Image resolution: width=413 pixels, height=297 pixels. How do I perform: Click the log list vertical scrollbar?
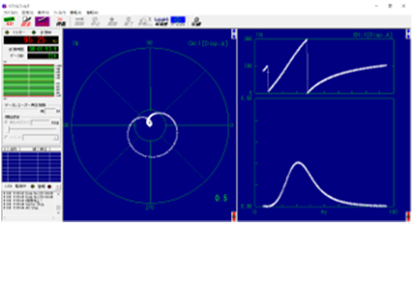[58, 205]
